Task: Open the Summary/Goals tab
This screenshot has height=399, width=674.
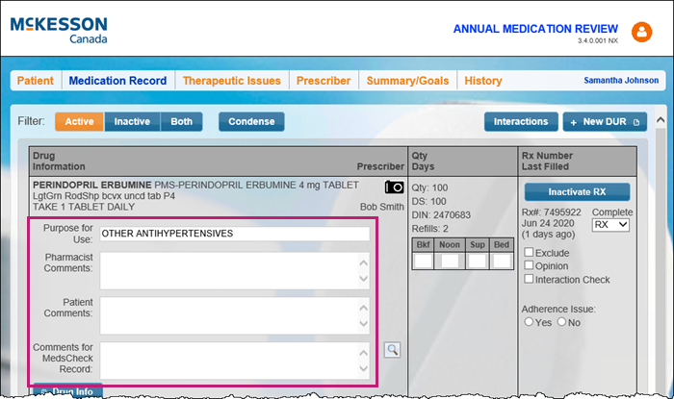Action: point(407,81)
